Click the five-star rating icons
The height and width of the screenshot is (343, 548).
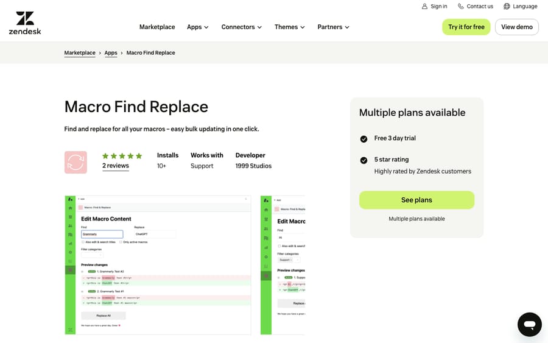(122, 156)
